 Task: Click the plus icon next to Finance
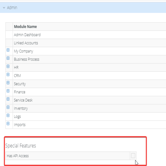click(x=8, y=91)
